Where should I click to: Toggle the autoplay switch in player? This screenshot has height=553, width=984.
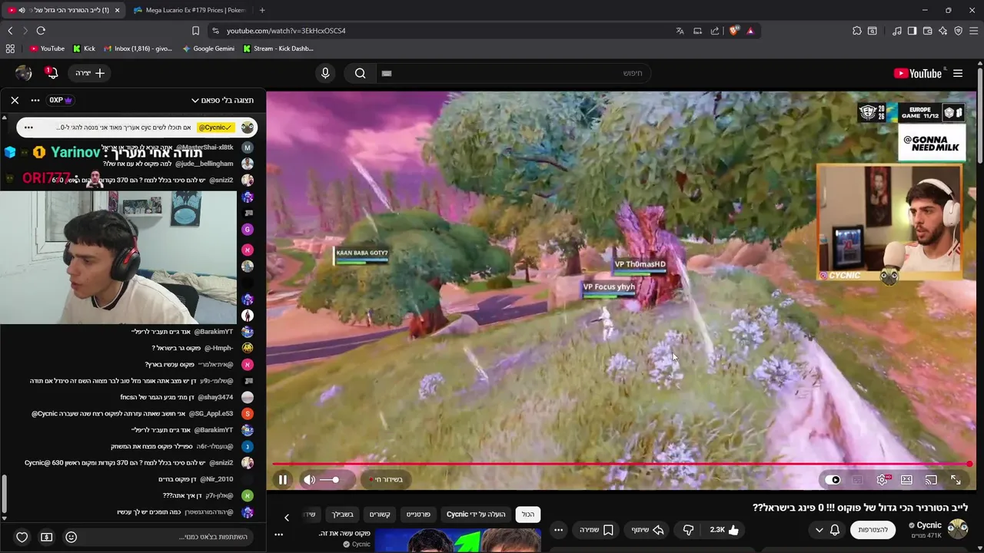click(x=833, y=480)
